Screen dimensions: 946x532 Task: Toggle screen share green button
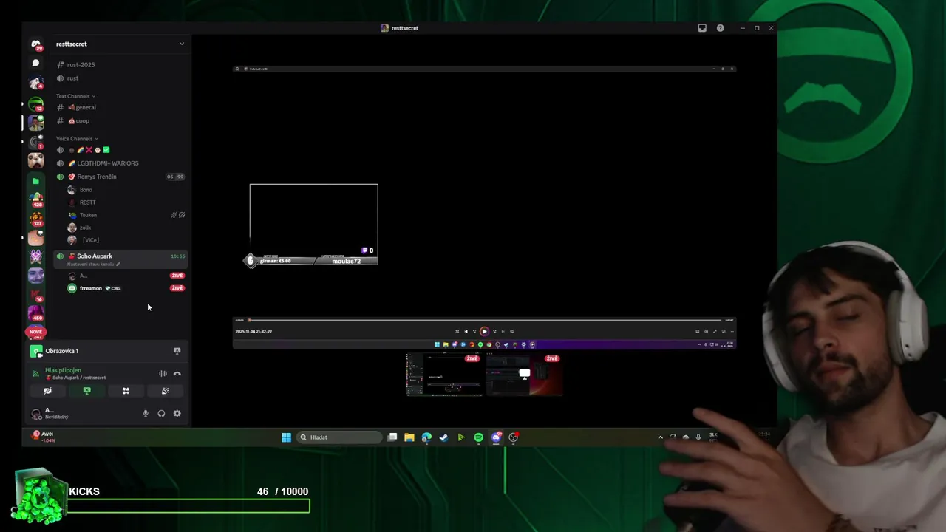coord(86,391)
